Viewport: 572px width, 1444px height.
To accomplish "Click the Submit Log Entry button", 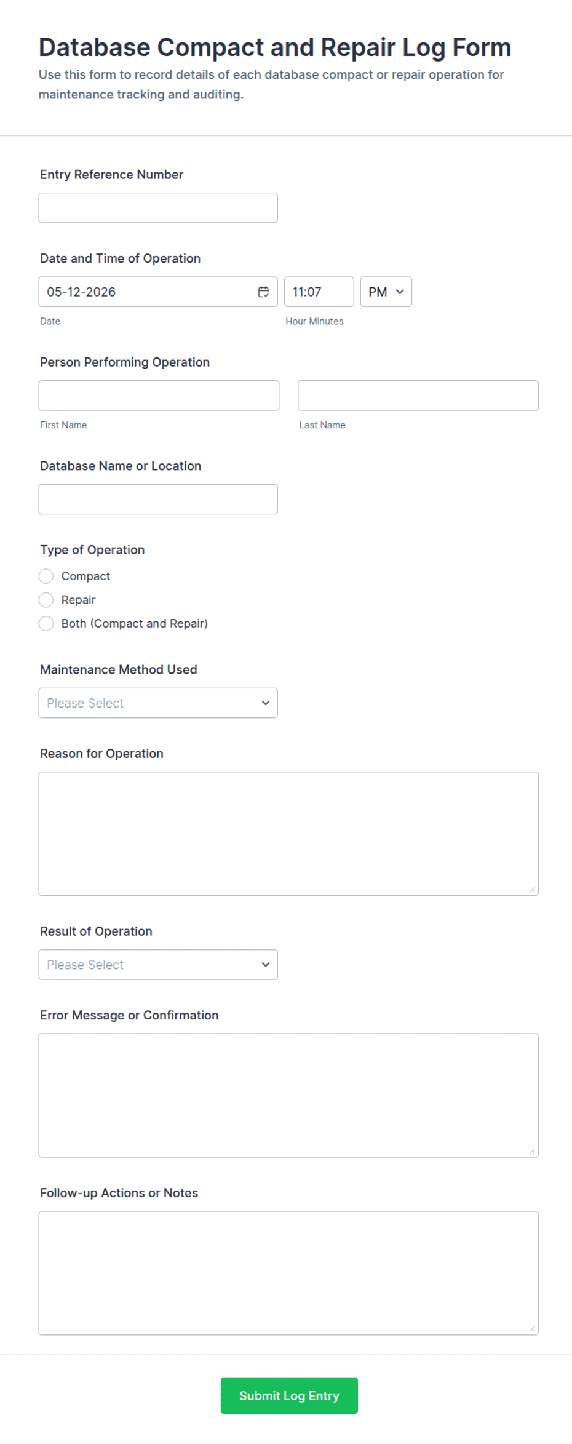I will (289, 1395).
